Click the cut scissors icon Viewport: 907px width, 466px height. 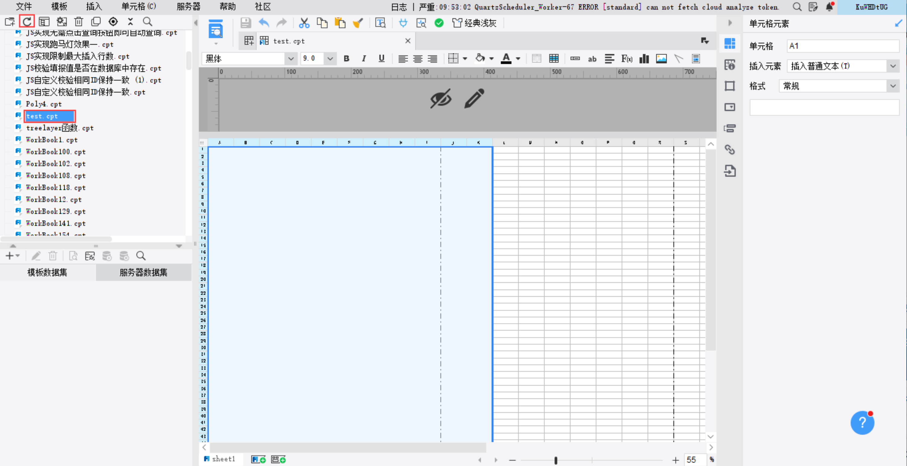pyautogui.click(x=304, y=23)
